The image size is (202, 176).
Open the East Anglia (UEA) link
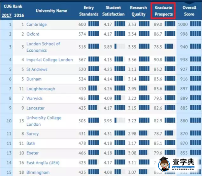coord(43,163)
